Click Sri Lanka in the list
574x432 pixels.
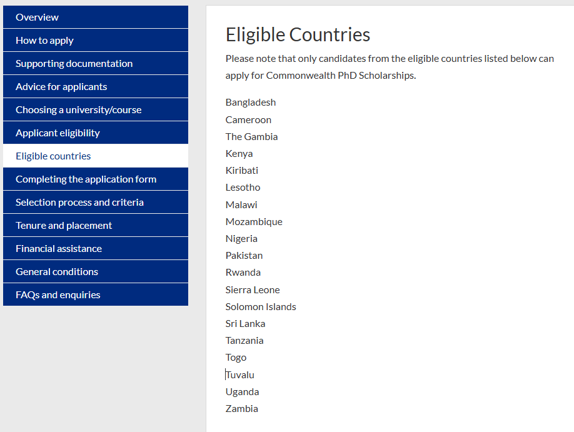pyautogui.click(x=245, y=323)
